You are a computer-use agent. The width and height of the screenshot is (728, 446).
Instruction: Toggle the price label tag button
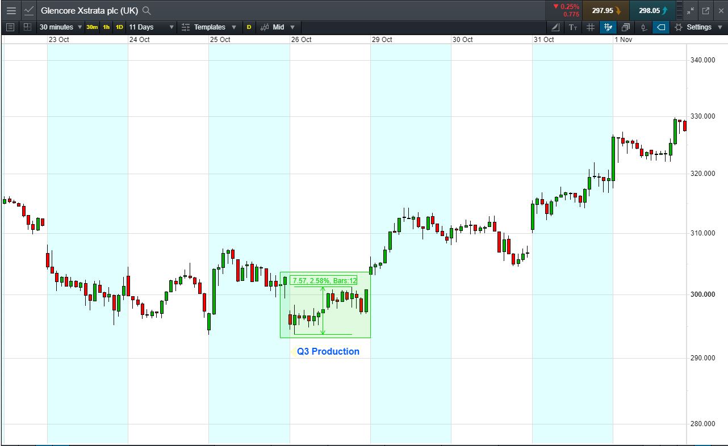pos(660,27)
